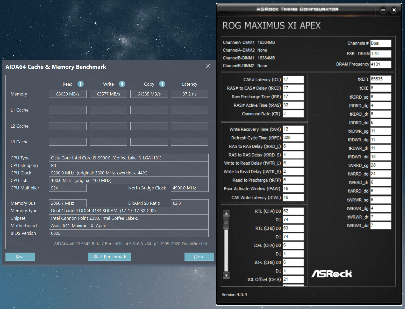Click Start Benchmark button
Screen dimensions: 405x309
coord(110,257)
